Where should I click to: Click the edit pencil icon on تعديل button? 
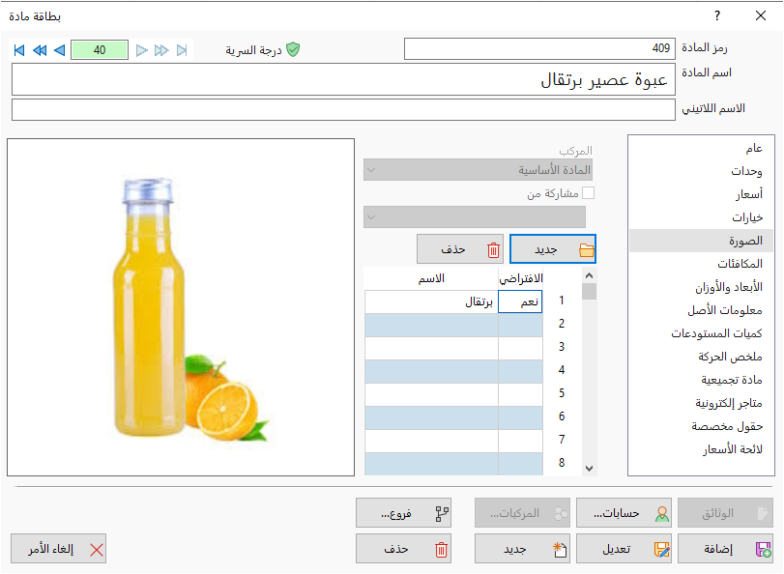(662, 550)
